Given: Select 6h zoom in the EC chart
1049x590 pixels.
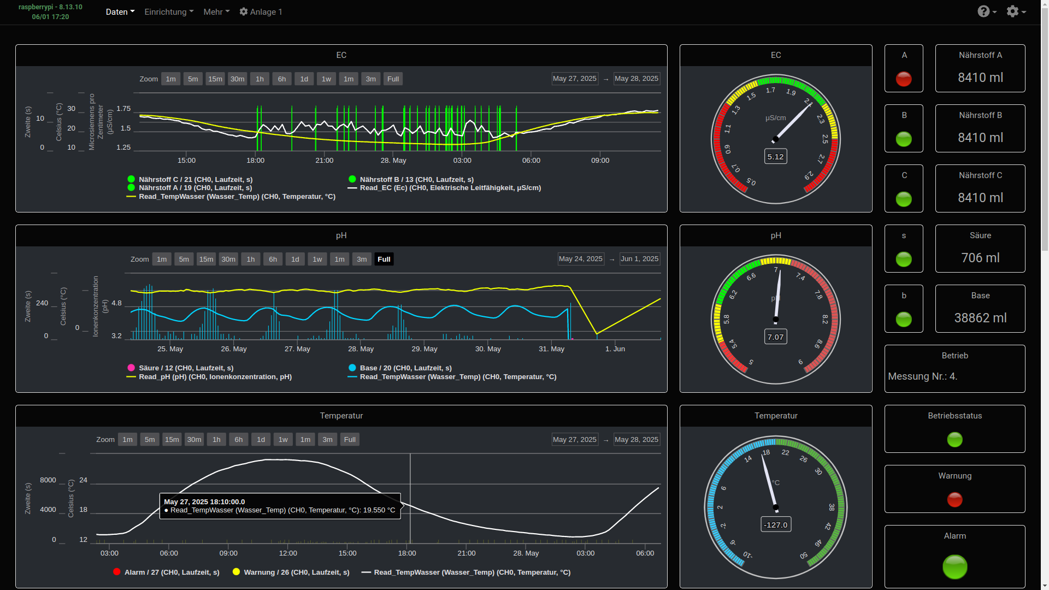Looking at the screenshot, I should [282, 79].
